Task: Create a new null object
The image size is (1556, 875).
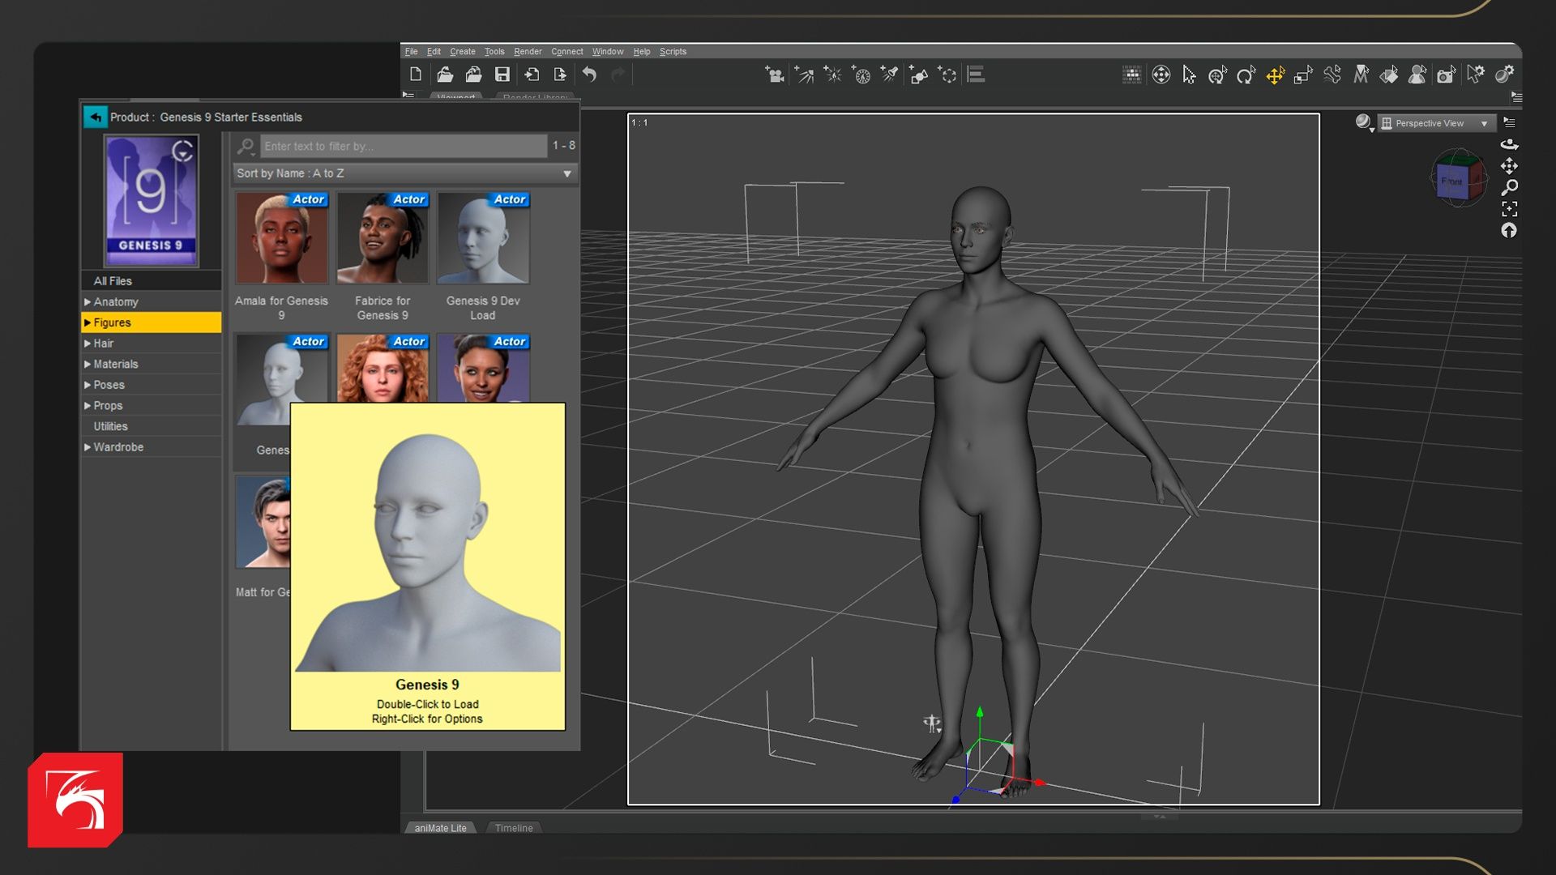Action: [947, 75]
